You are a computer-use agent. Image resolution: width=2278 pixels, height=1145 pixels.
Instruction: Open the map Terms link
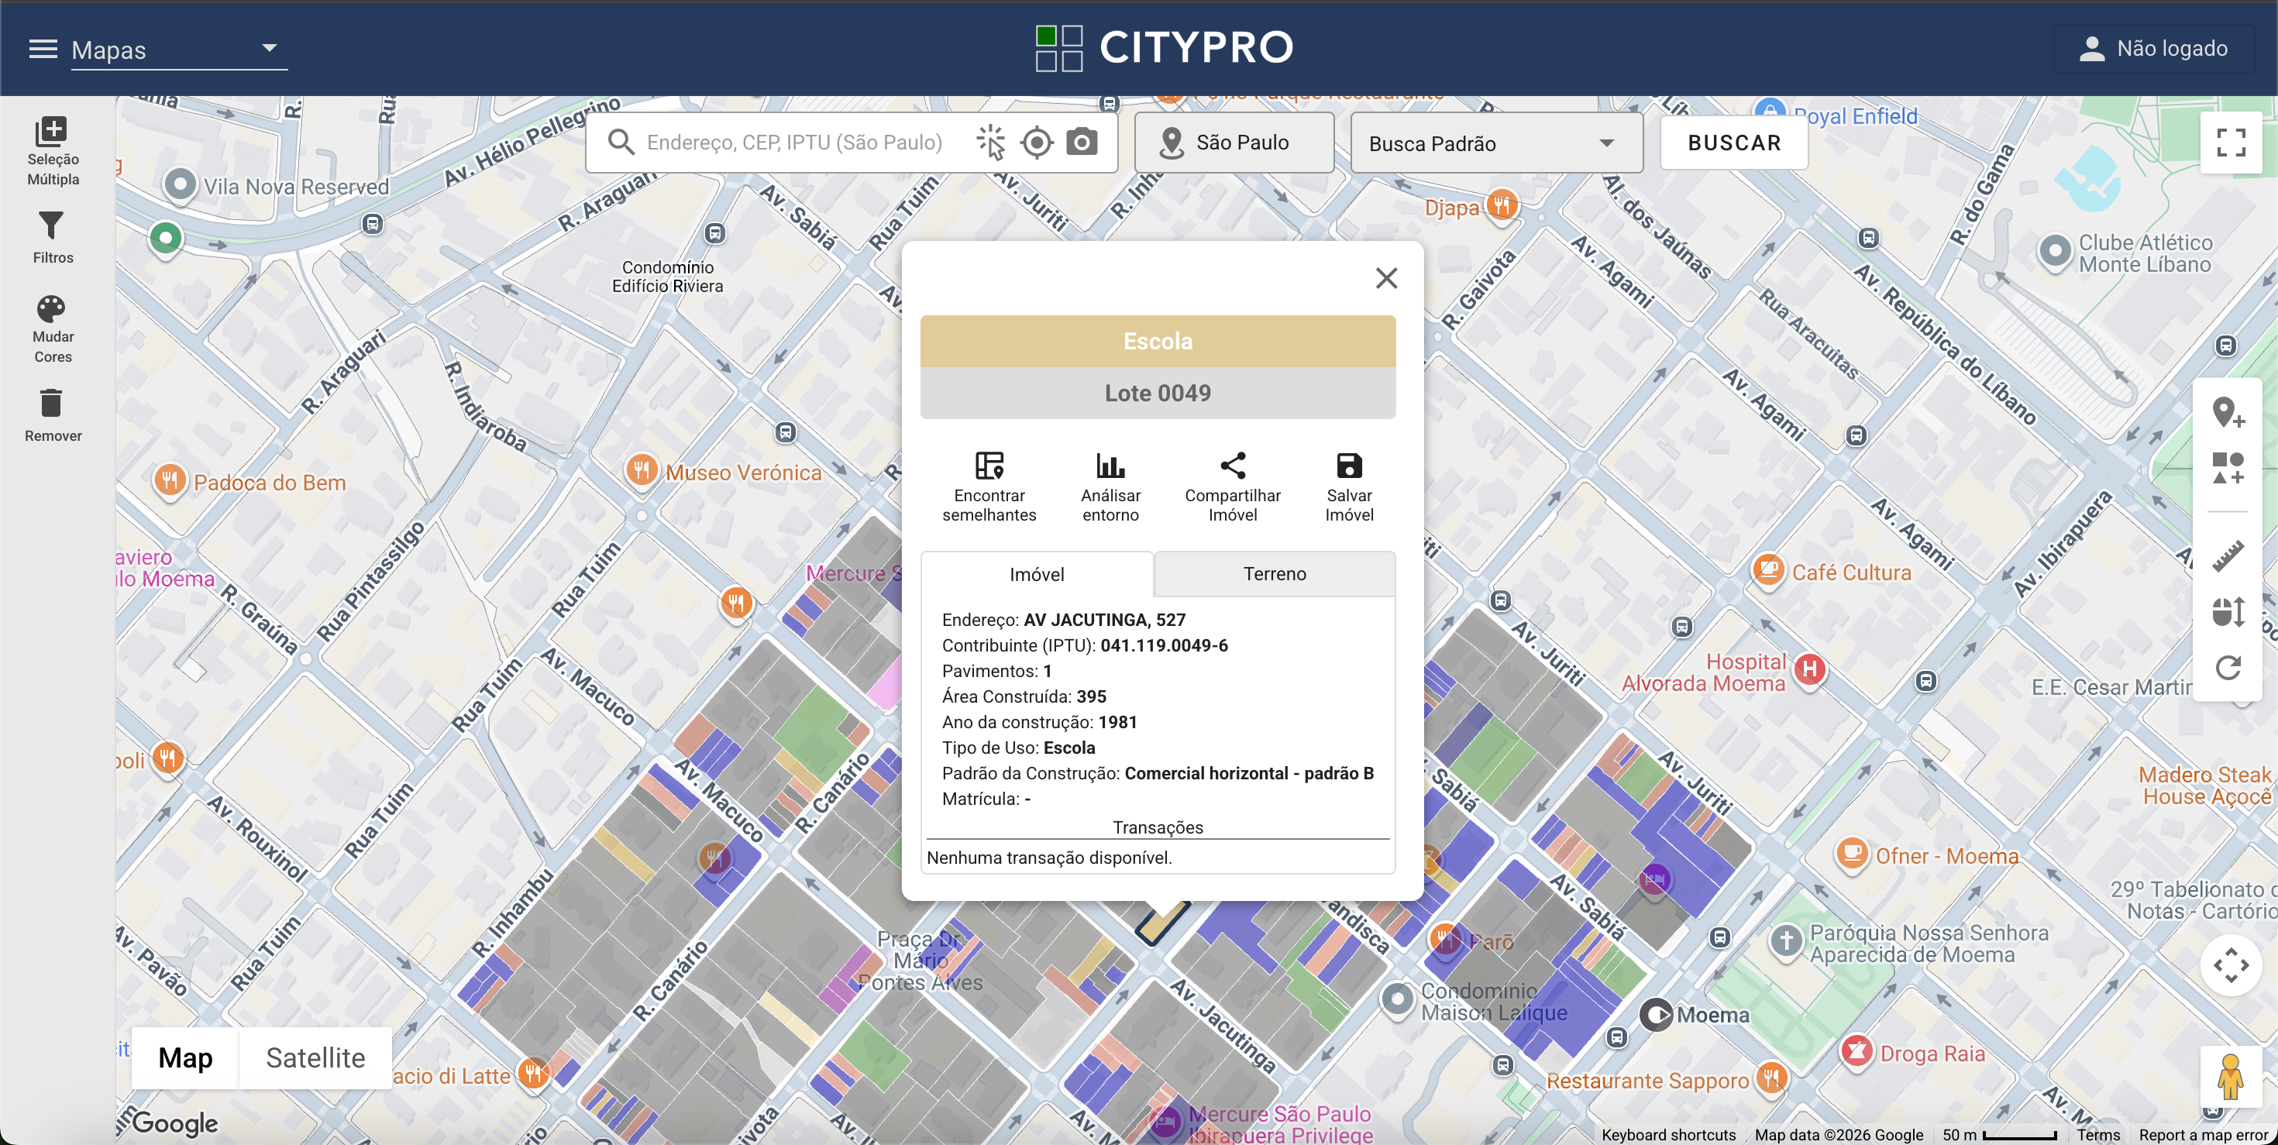(x=2097, y=1134)
